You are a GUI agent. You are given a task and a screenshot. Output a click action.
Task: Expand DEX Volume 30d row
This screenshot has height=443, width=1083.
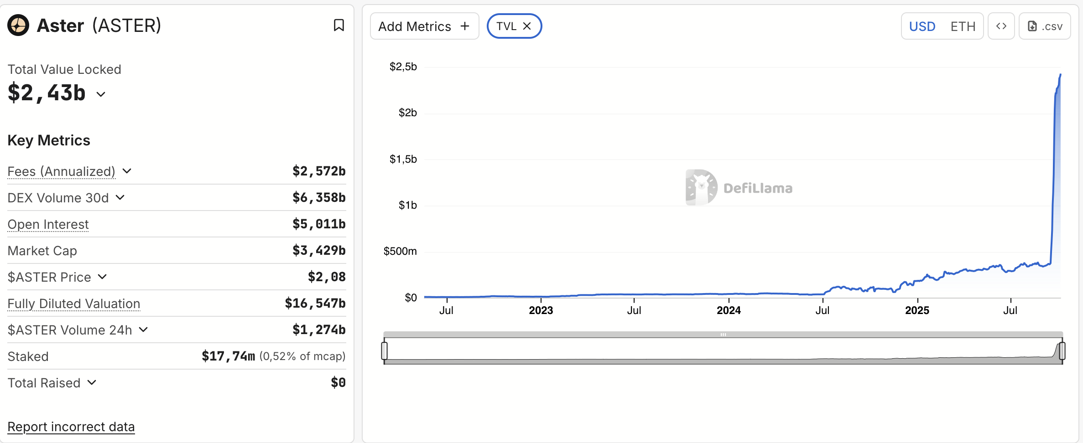pos(120,197)
